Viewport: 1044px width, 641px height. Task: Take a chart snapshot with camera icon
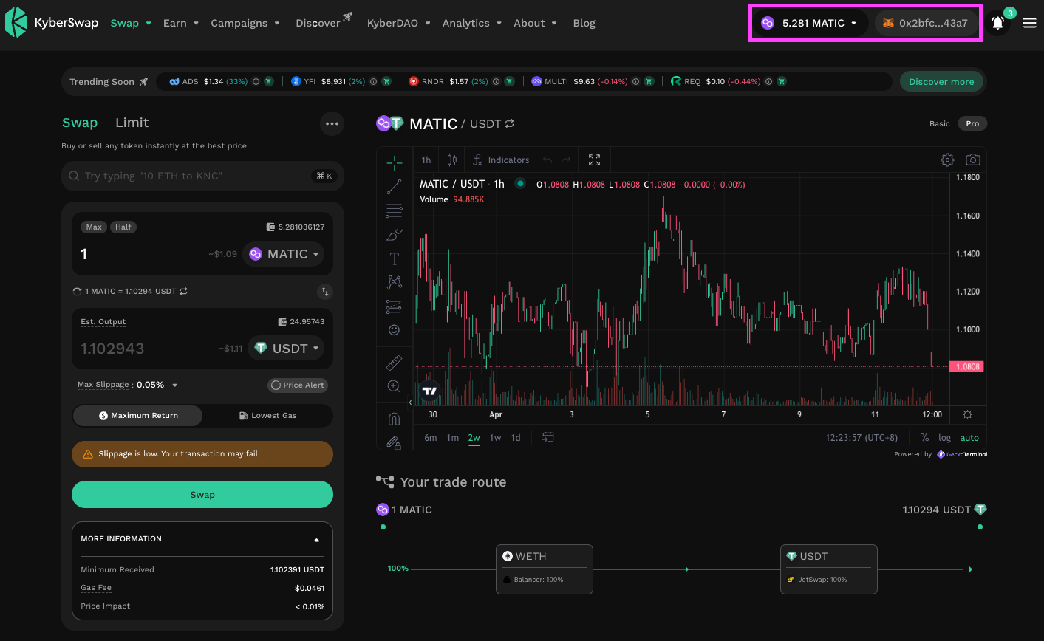pos(973,160)
